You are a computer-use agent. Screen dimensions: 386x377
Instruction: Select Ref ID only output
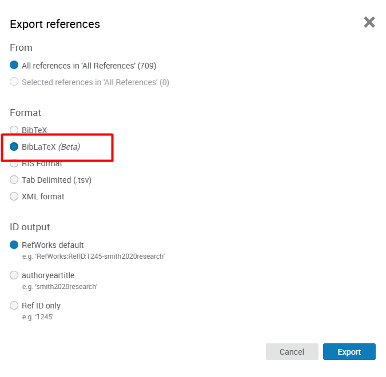[x=14, y=306]
